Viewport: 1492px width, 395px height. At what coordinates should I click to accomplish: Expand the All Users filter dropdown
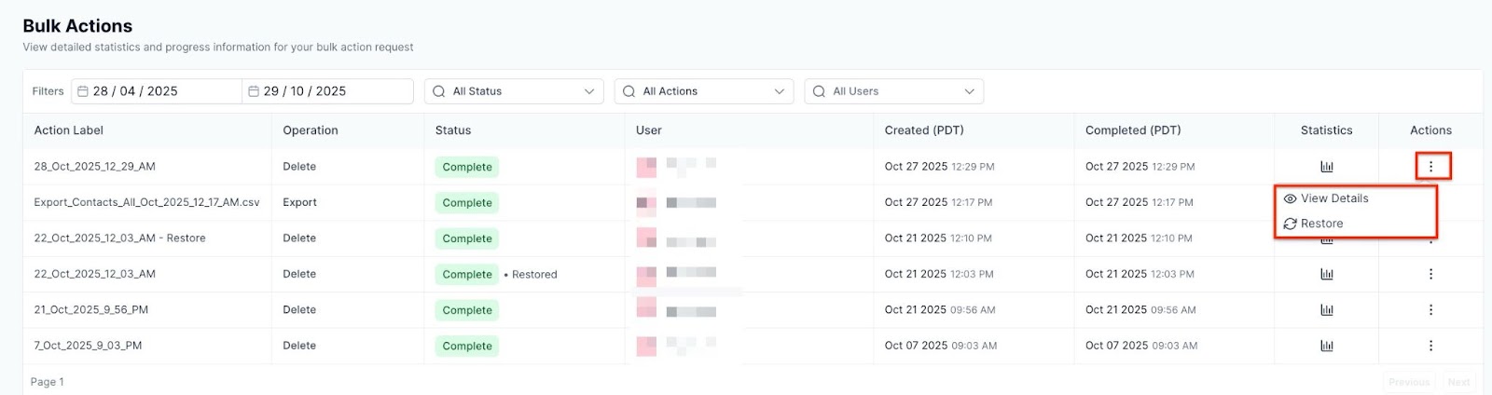click(x=893, y=91)
